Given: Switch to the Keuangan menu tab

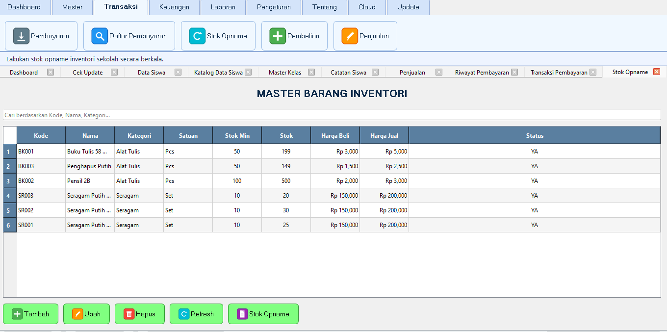Looking at the screenshot, I should pos(174,7).
